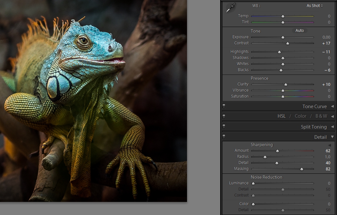Click the Sharpening Amount value 62
The height and width of the screenshot is (215, 337).
(x=328, y=151)
